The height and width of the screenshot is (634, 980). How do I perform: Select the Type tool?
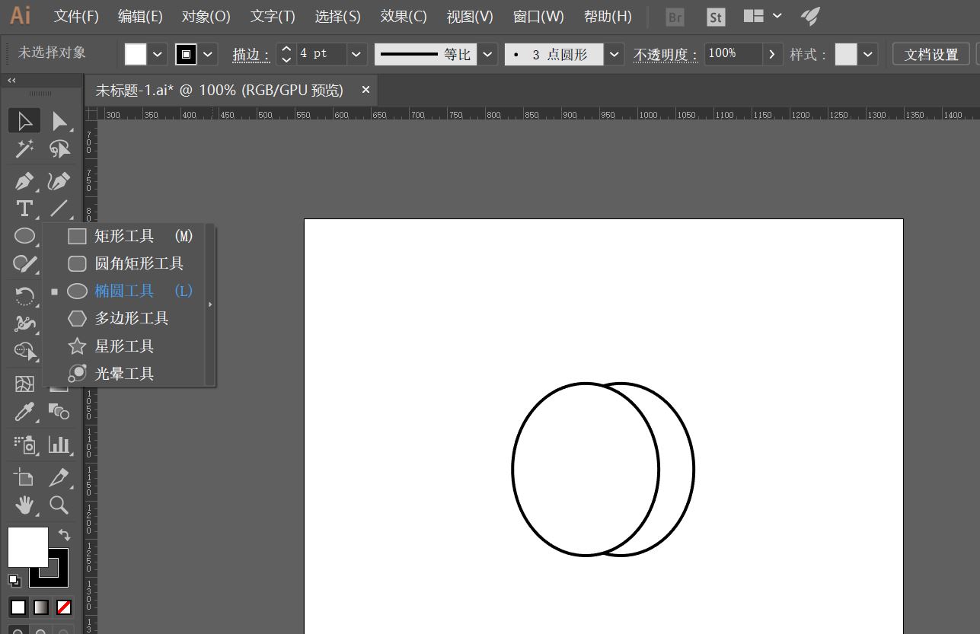(24, 209)
